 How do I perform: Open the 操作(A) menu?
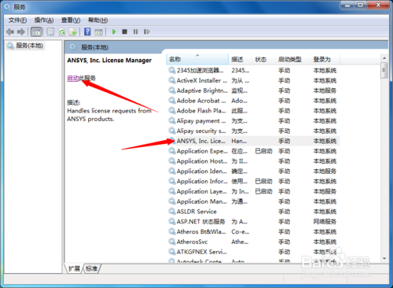tap(44, 20)
